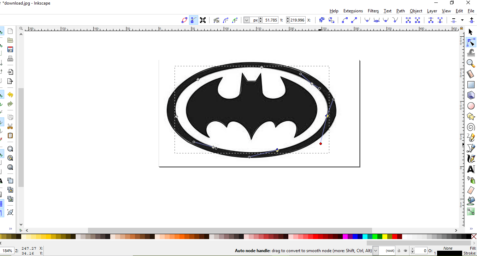Increase the opacity value stepper

[x=412, y=249]
